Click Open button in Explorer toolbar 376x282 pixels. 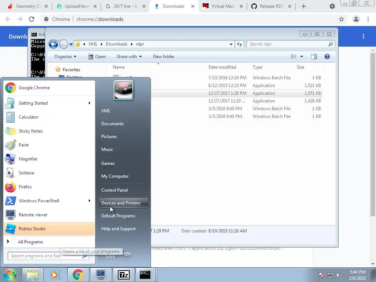pos(97,57)
